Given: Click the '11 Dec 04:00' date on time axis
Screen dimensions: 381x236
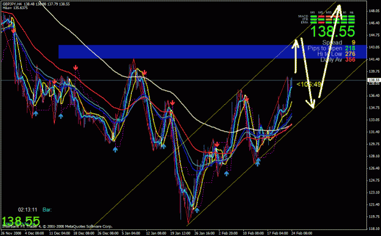Looking at the screenshot, I should [x=59, y=233].
